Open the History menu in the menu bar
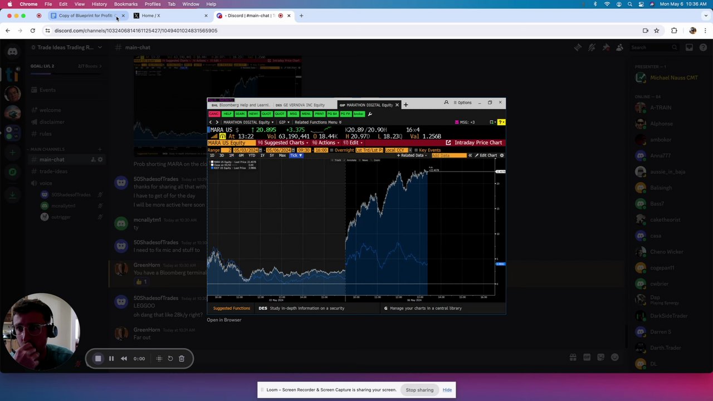Viewport: 713px width, 401px height. coord(99,4)
